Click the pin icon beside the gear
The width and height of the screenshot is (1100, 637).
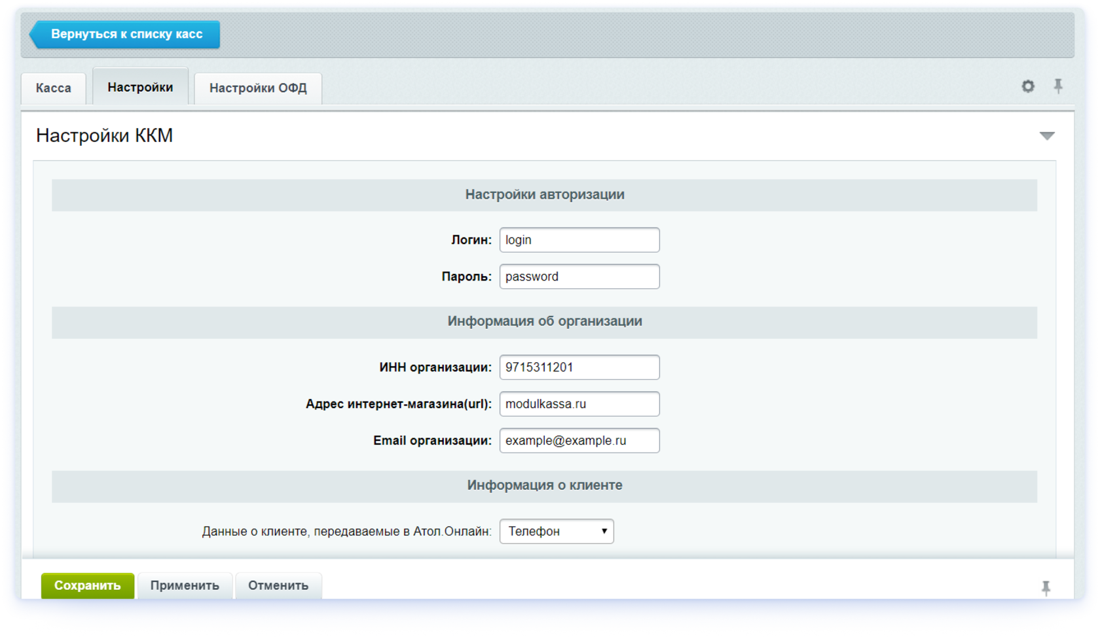[x=1058, y=86]
